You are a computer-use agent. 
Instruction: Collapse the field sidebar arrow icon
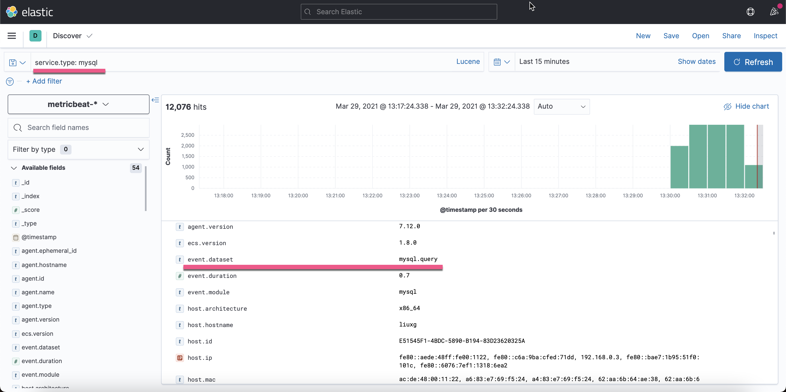(x=155, y=100)
